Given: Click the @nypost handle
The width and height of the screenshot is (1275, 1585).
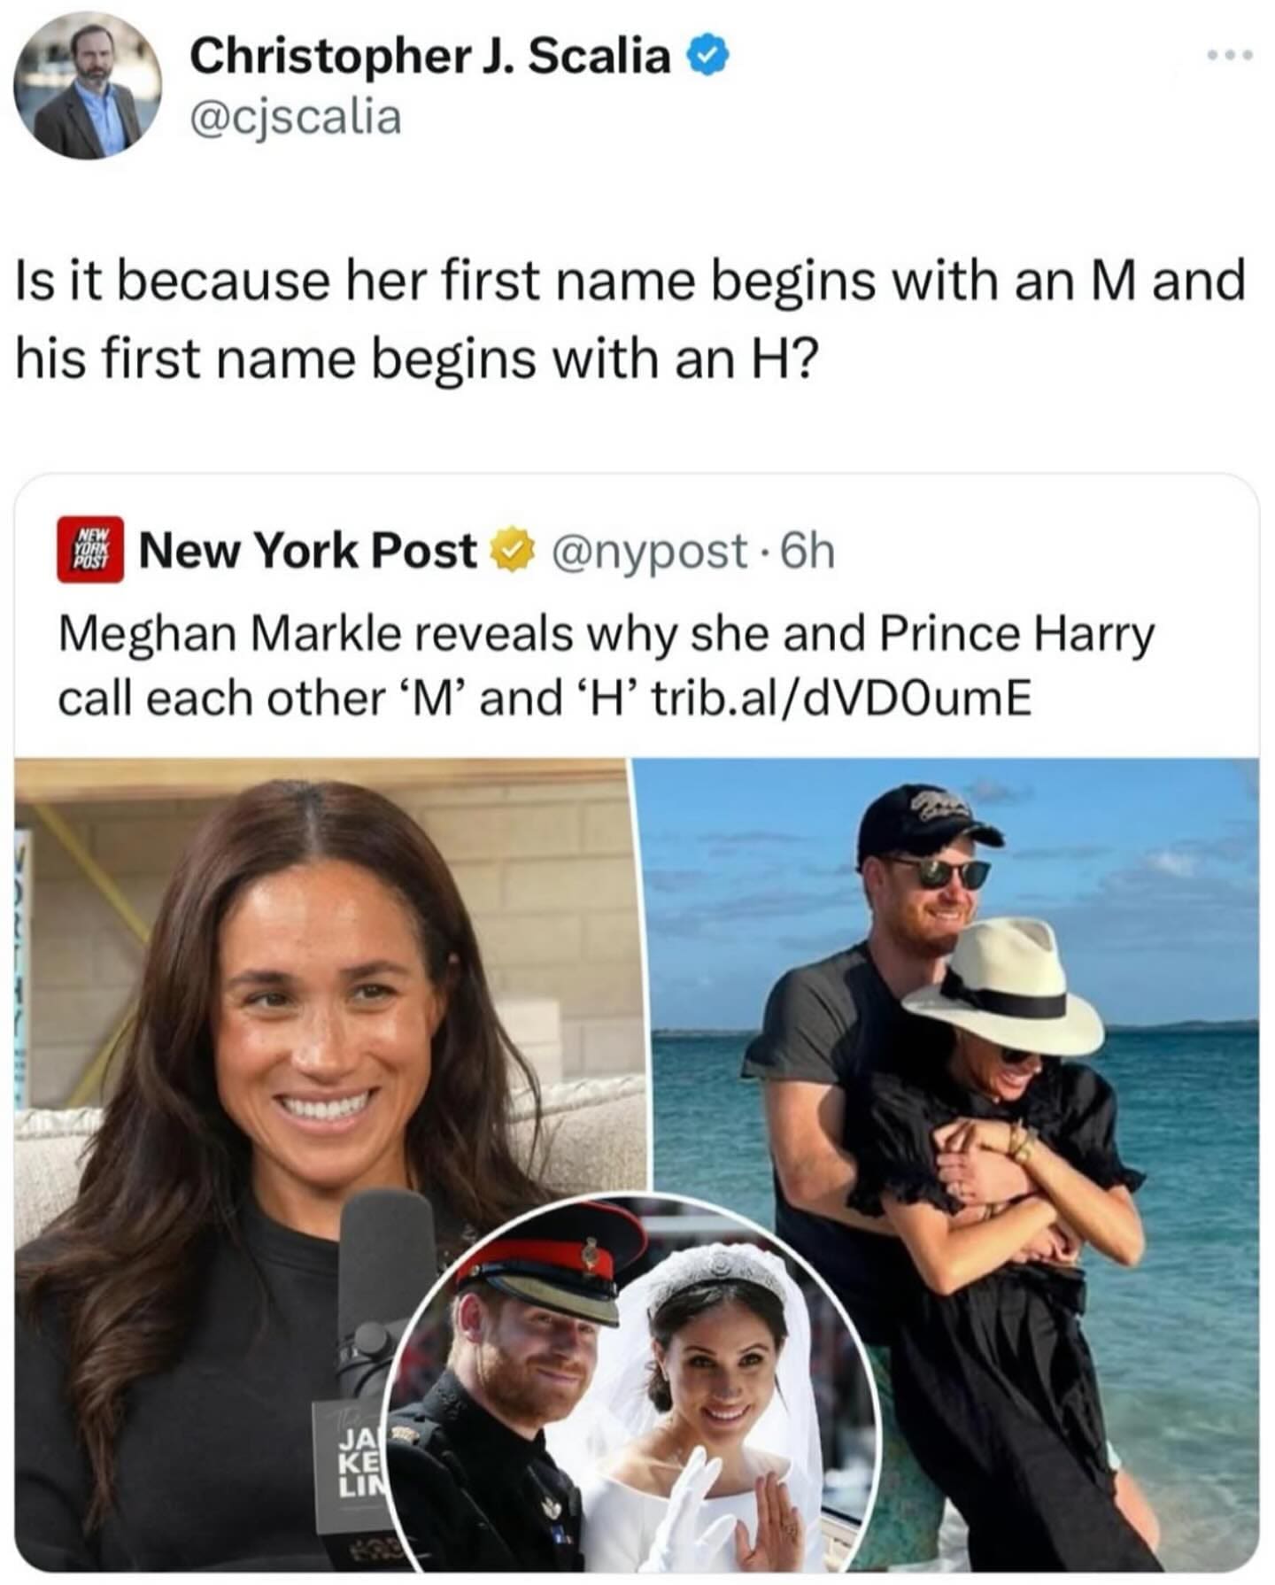Looking at the screenshot, I should coord(650,551).
